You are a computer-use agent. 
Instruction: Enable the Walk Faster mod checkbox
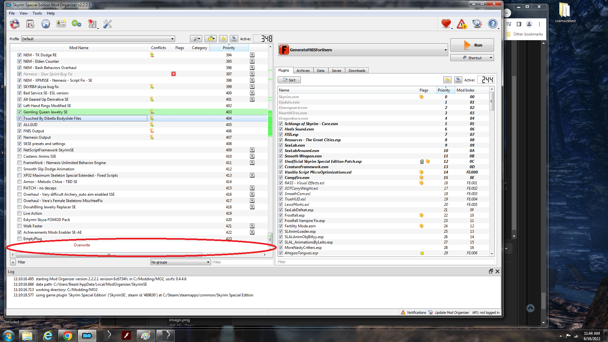pyautogui.click(x=20, y=226)
